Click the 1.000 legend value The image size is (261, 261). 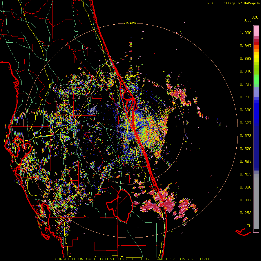pyautogui.click(x=246, y=32)
